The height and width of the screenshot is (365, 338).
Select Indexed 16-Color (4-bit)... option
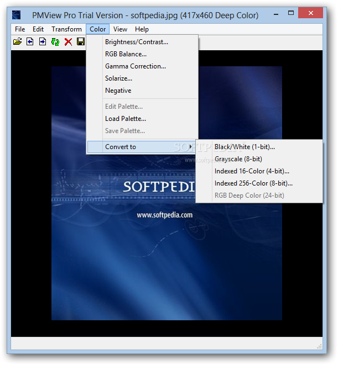tap(259, 171)
